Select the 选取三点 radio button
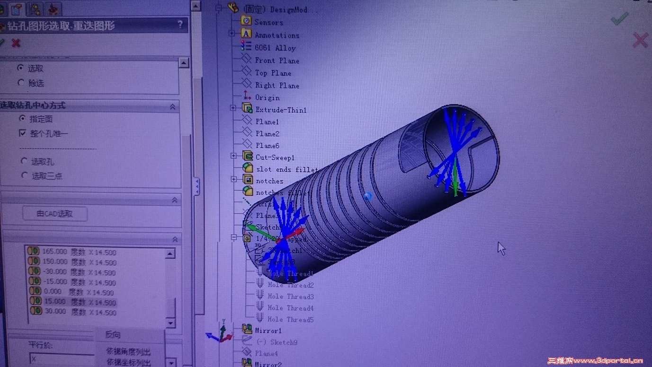This screenshot has height=367, width=652. 25,175
